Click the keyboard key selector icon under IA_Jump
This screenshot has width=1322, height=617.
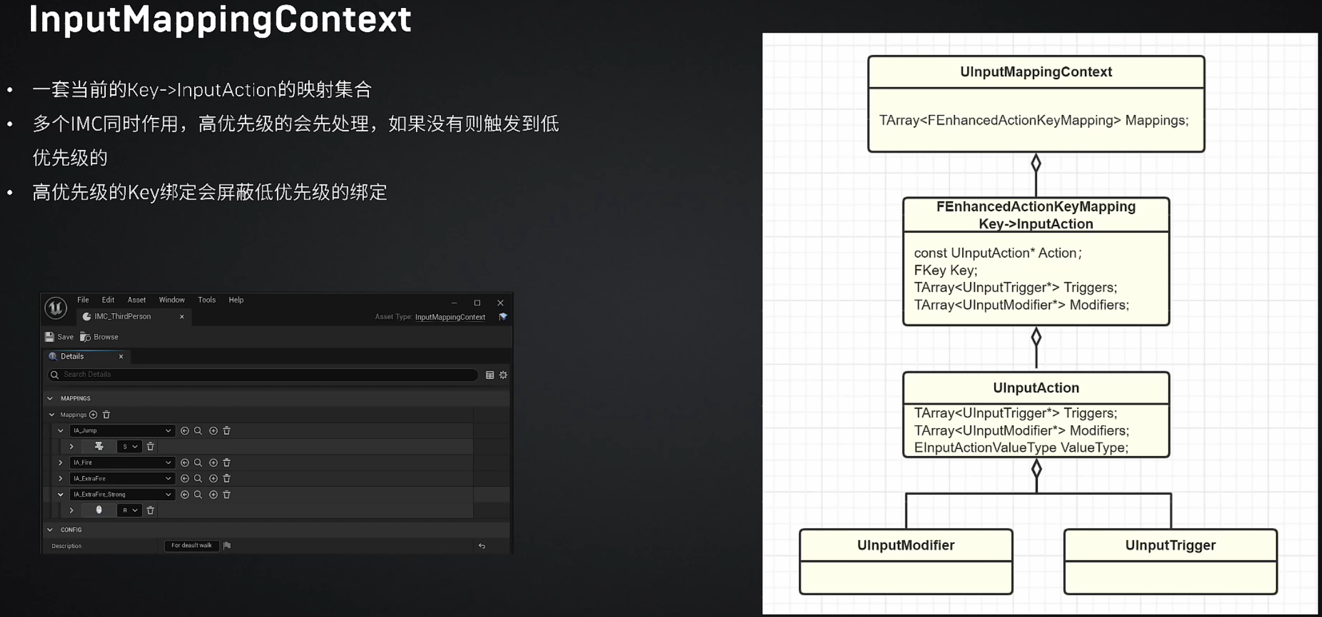click(x=99, y=446)
